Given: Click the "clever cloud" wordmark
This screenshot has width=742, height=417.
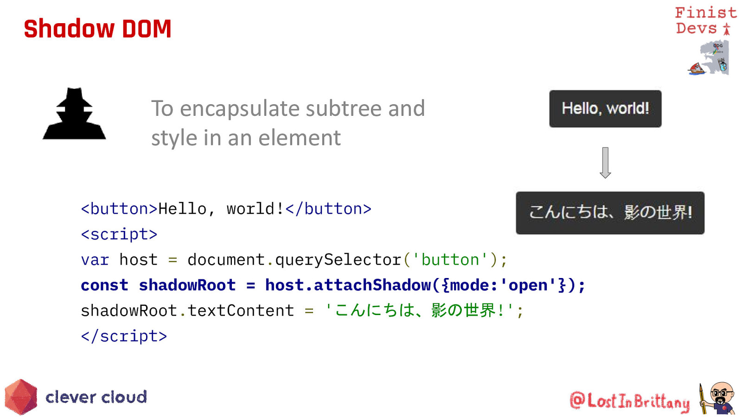Looking at the screenshot, I should pyautogui.click(x=96, y=397).
